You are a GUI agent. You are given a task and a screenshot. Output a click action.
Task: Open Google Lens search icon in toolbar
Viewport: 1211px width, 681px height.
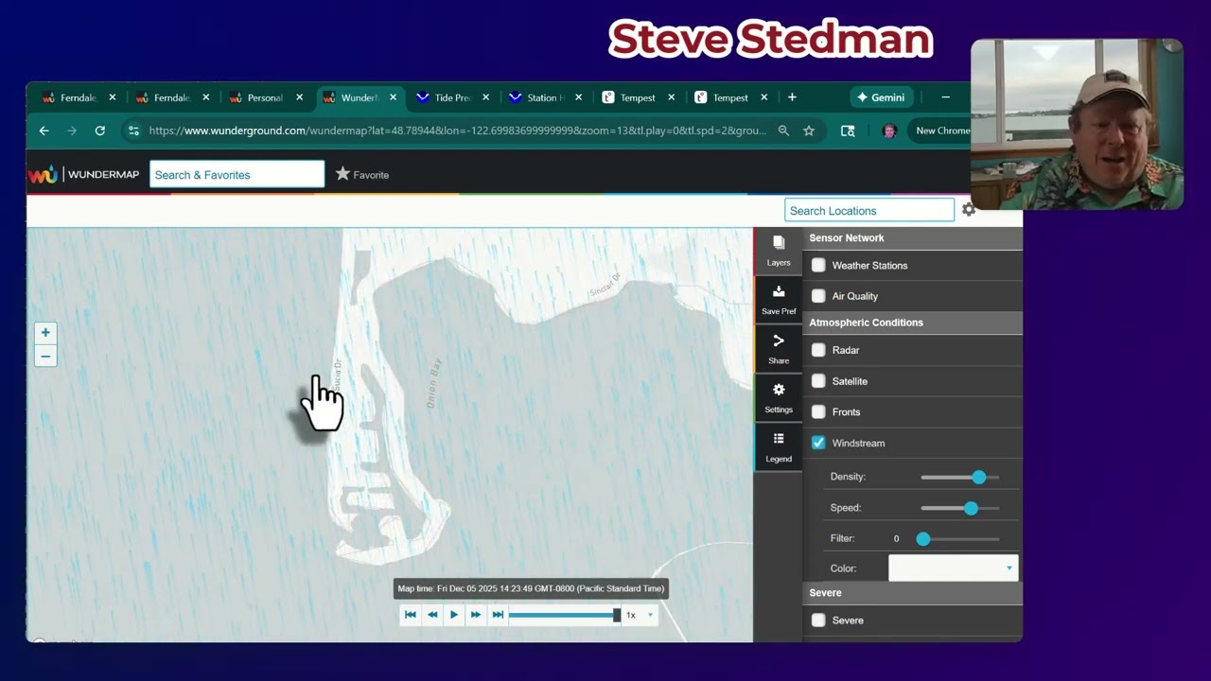(848, 131)
